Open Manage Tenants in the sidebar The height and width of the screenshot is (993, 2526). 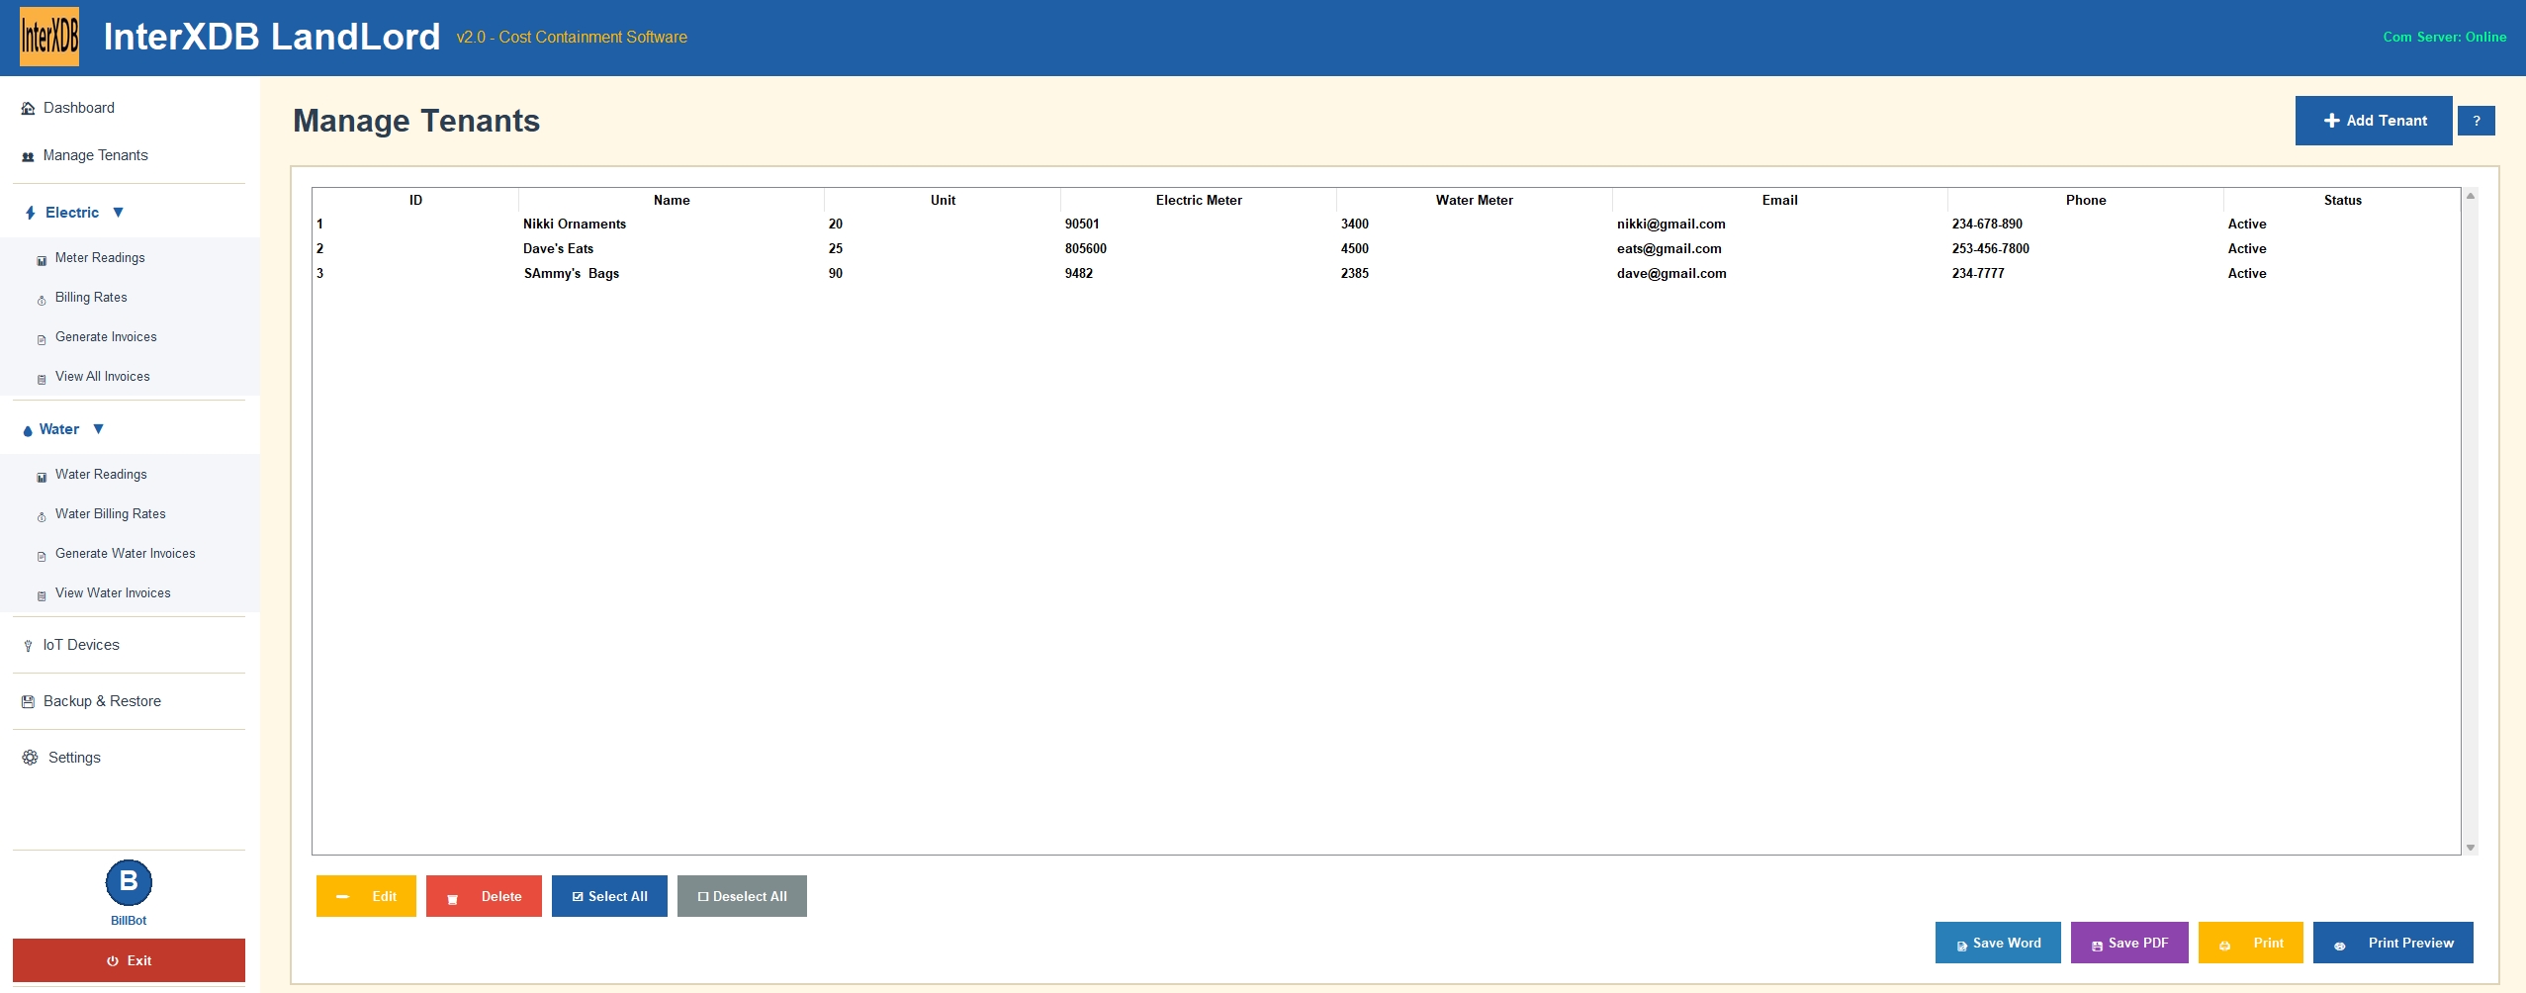coord(96,155)
